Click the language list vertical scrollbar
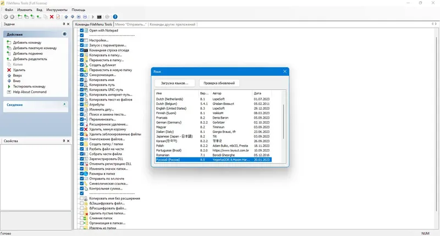This screenshot has height=236, width=440. [283, 121]
